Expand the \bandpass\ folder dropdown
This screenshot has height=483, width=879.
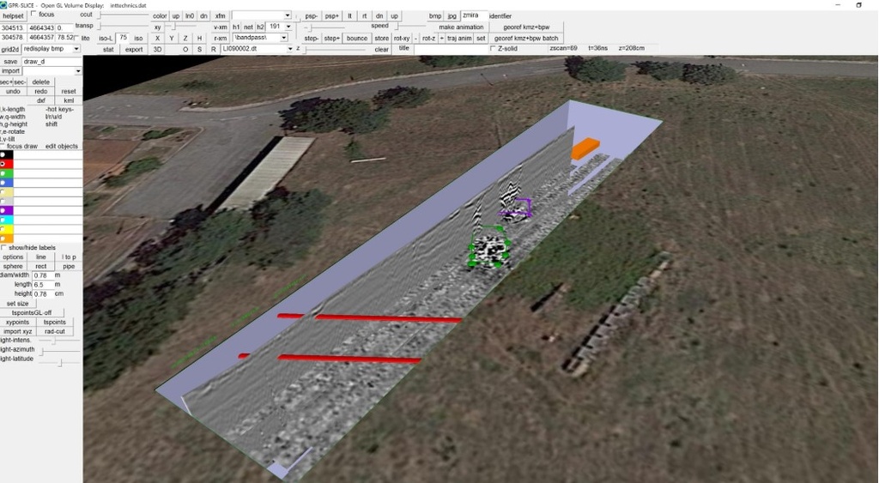click(283, 39)
